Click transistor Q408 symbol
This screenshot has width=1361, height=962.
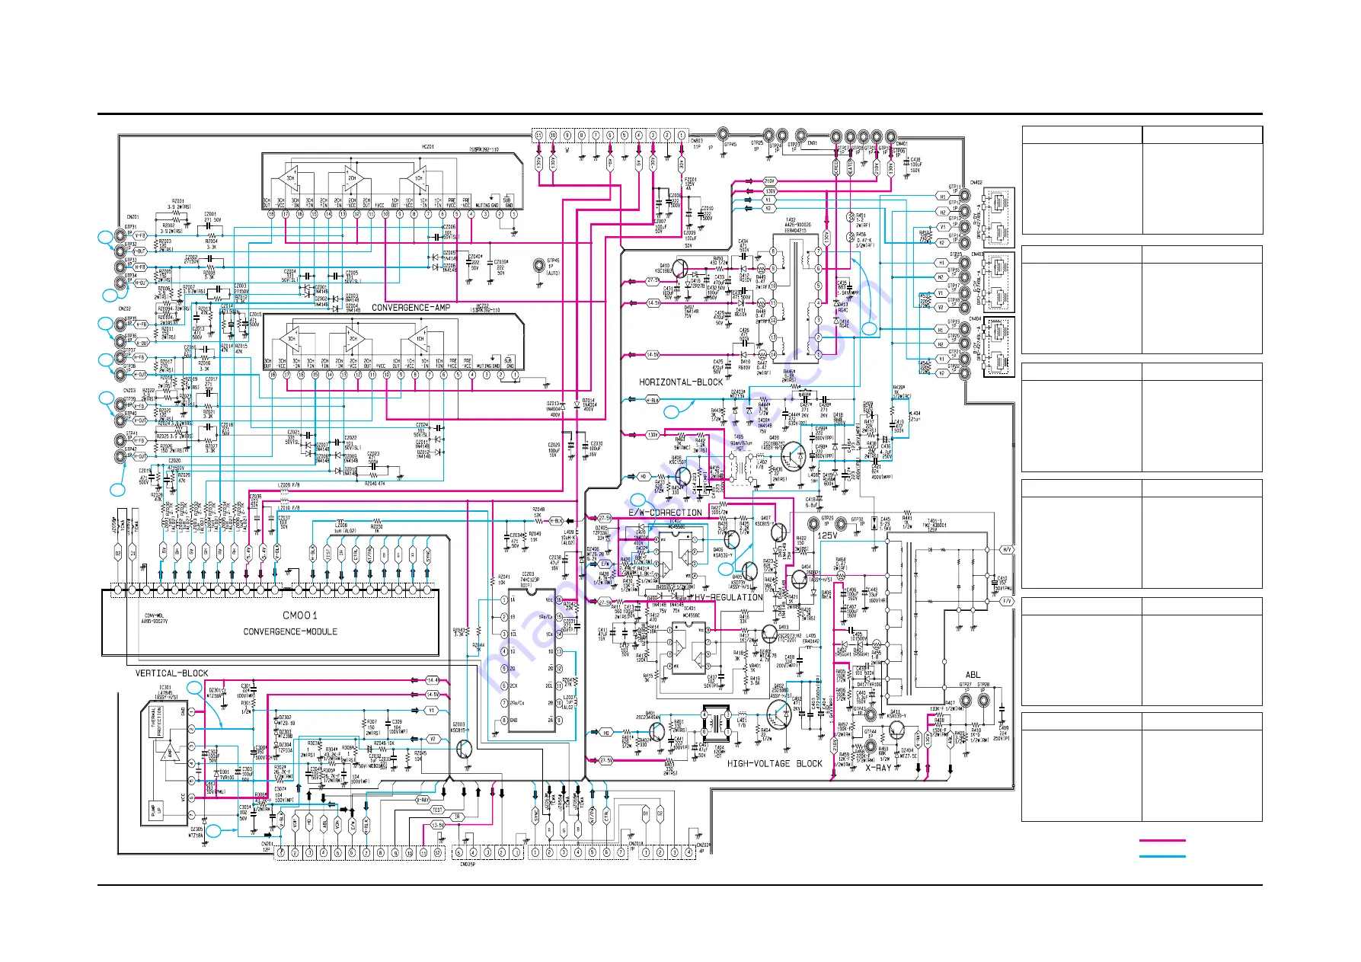pos(682,476)
